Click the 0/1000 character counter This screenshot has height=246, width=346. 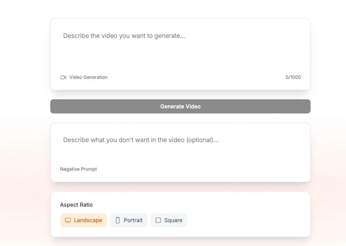tap(293, 77)
